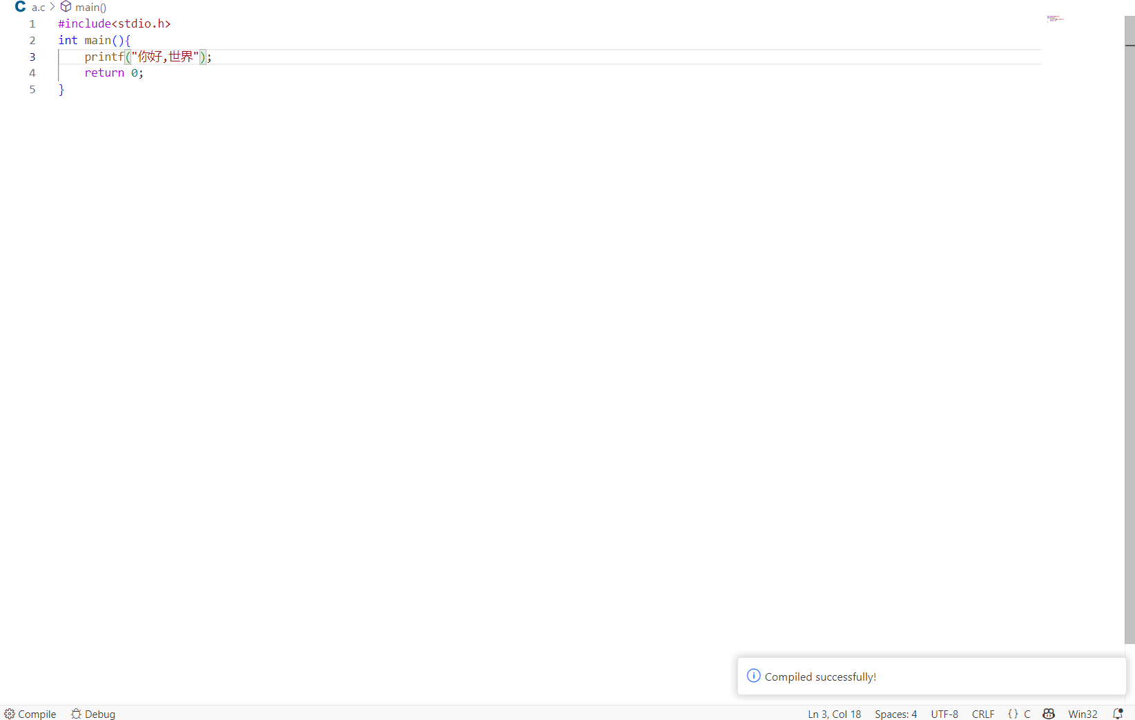
Task: Click line number 4 in the gutter
Action: point(32,72)
